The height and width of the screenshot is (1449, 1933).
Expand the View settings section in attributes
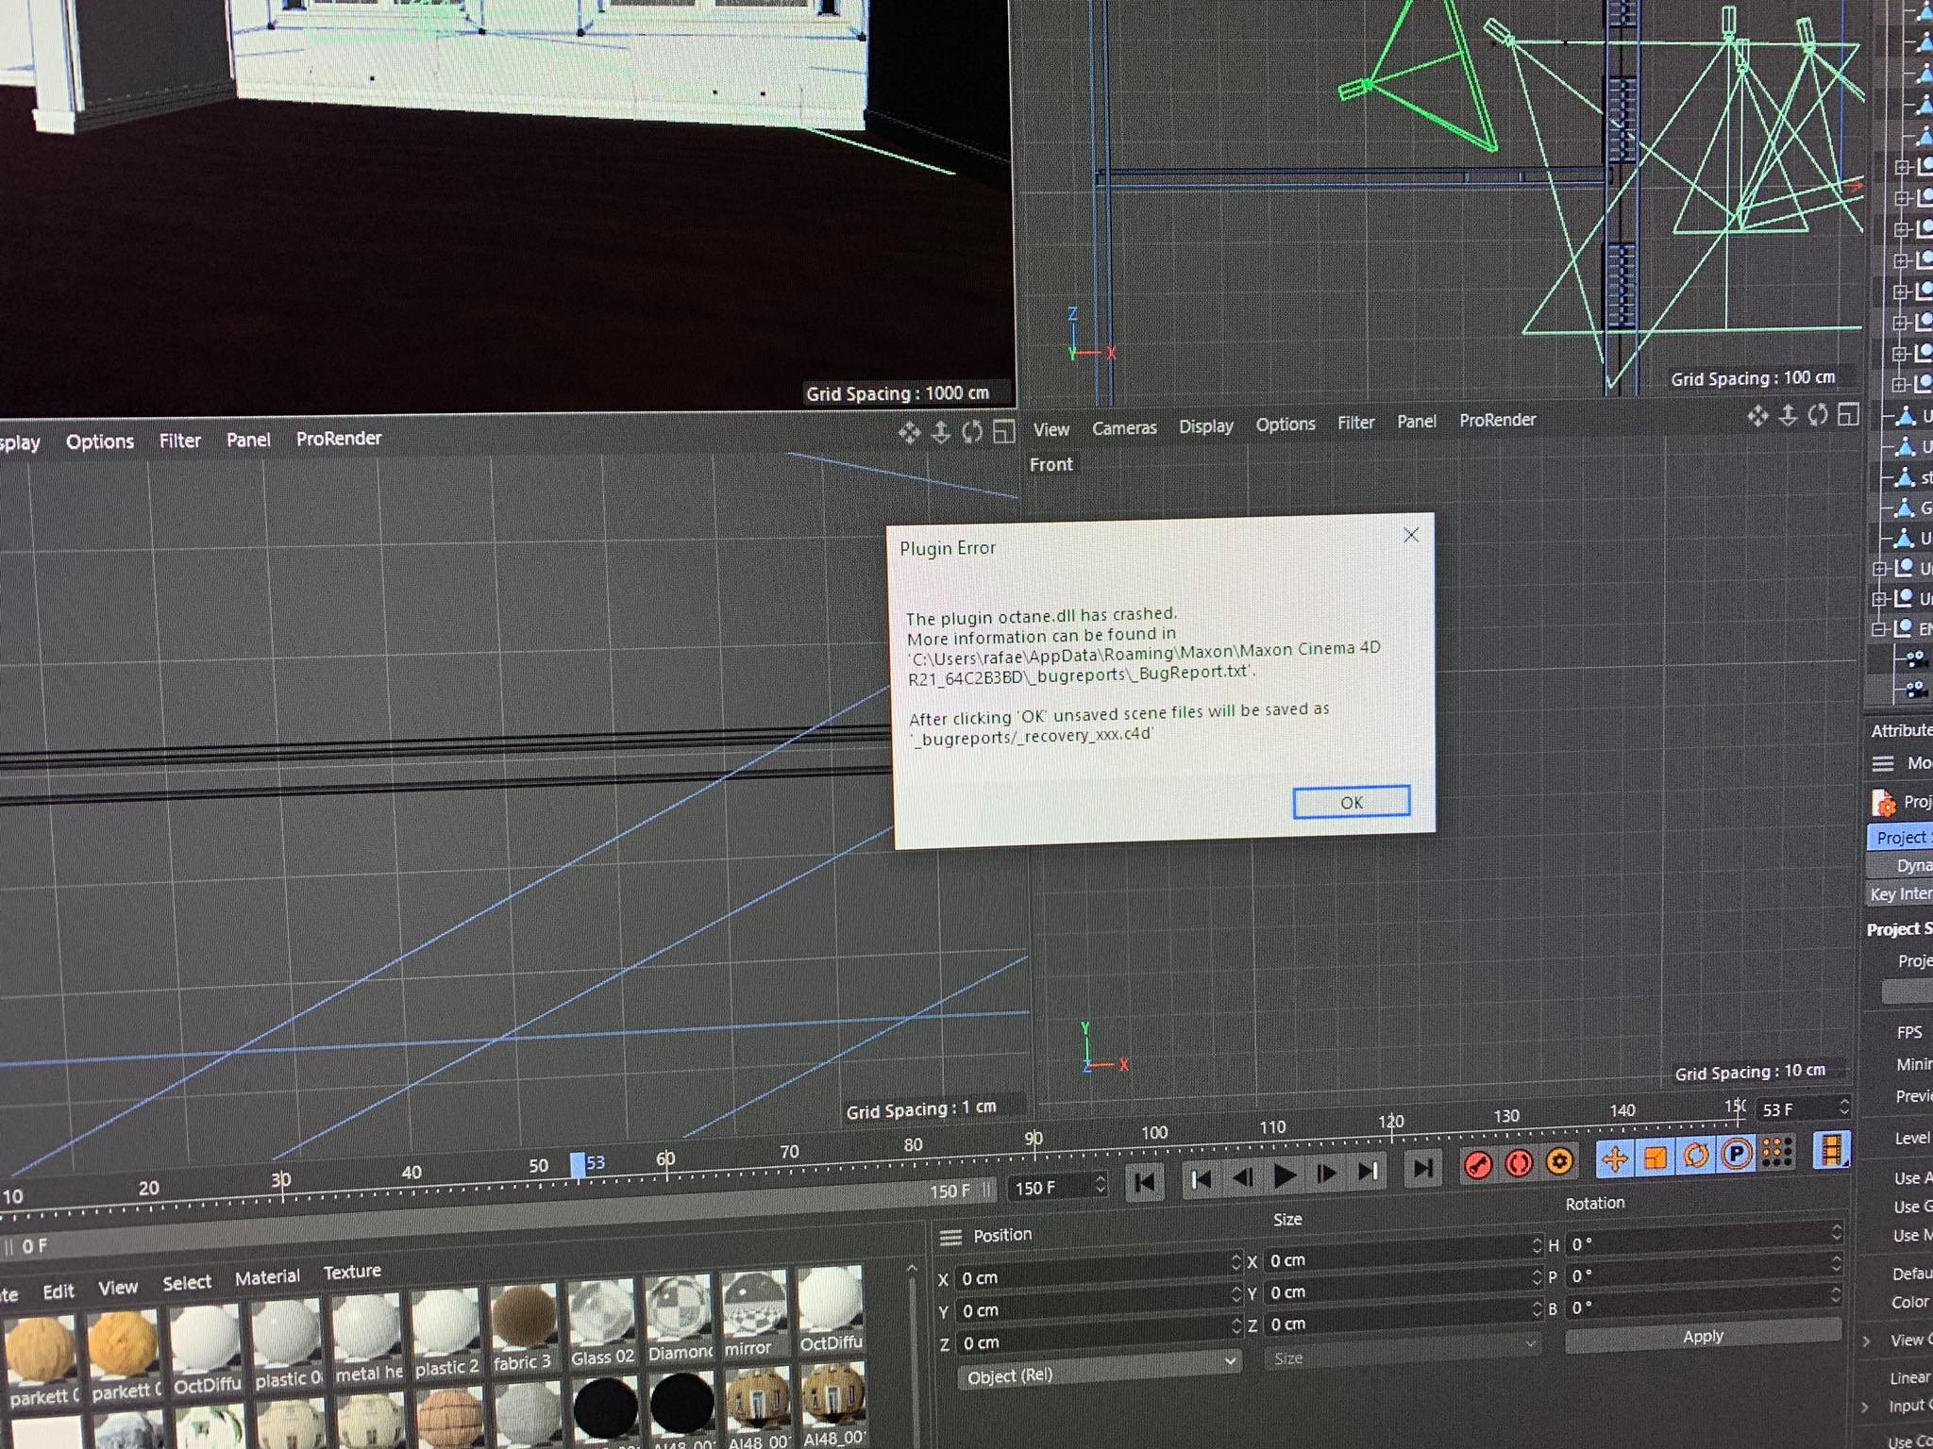point(1867,1341)
